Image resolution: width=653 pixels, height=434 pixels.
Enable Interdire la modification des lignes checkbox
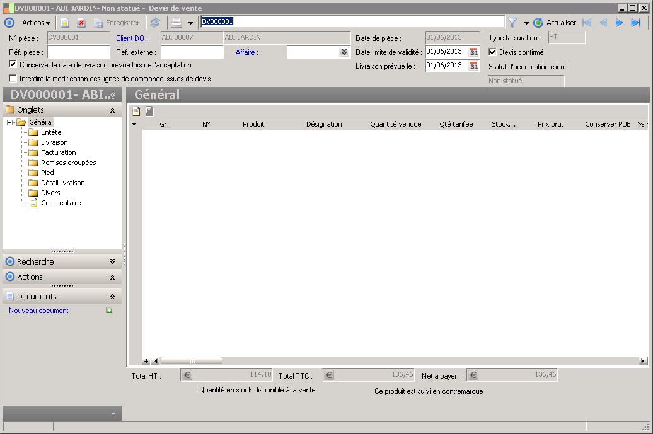click(13, 79)
